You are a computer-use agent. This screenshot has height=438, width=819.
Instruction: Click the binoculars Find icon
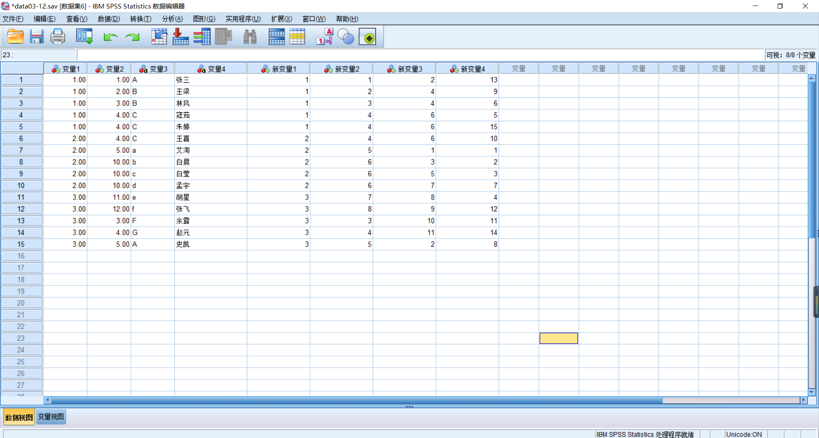click(x=250, y=37)
